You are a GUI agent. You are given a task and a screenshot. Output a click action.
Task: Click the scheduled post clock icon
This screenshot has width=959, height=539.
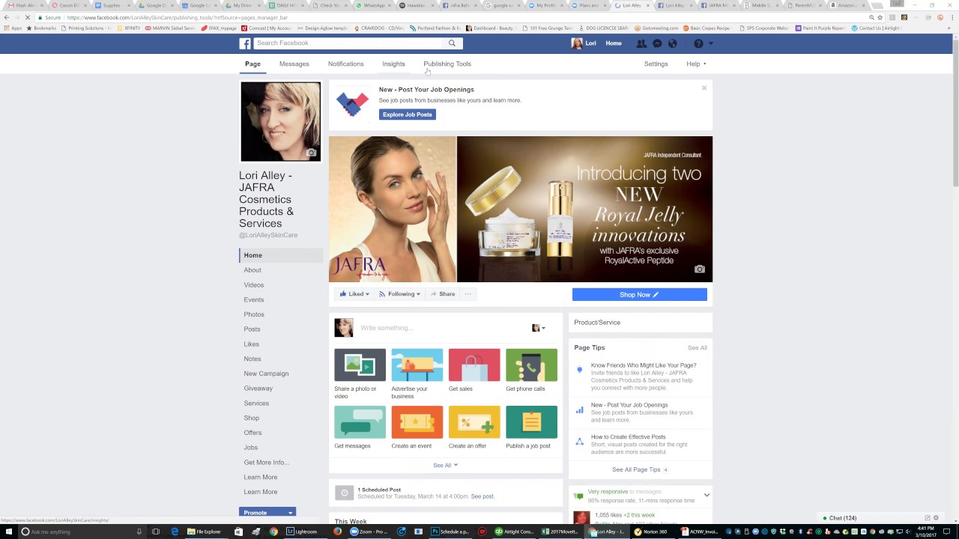tap(344, 493)
